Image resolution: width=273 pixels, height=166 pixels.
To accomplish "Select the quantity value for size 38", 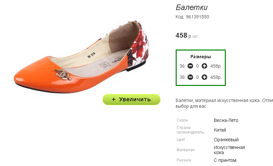I will coord(198,77).
